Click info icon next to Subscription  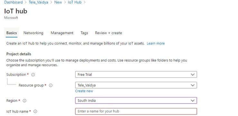click(33, 75)
